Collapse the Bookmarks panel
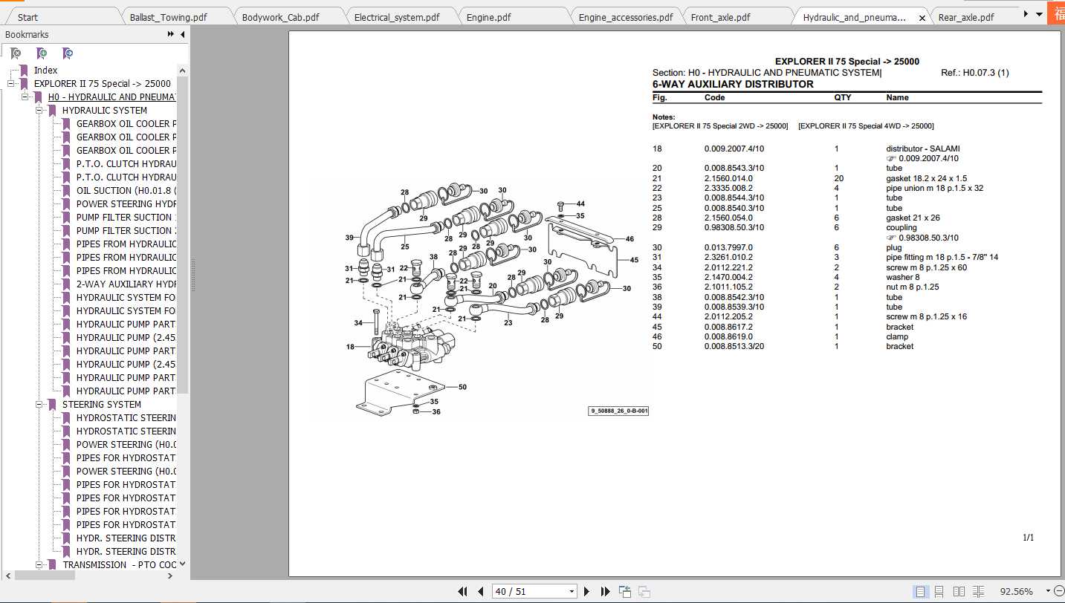 [182, 35]
